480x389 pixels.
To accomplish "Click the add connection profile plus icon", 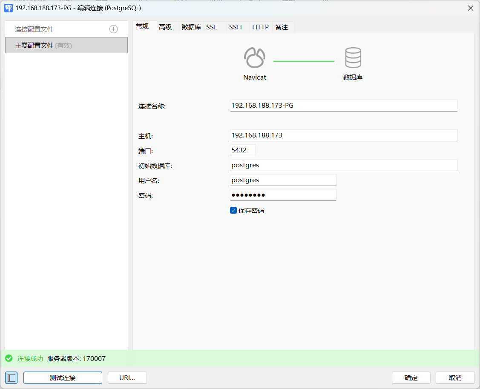I will pyautogui.click(x=114, y=29).
